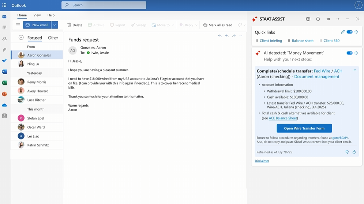
Task: Click Mark all as read
Action: click(218, 25)
